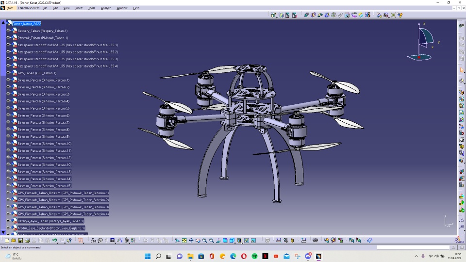This screenshot has height=262, width=466.
Task: Expand the Motor_Sase_Baglanti.1 tree node
Action: click(8, 228)
